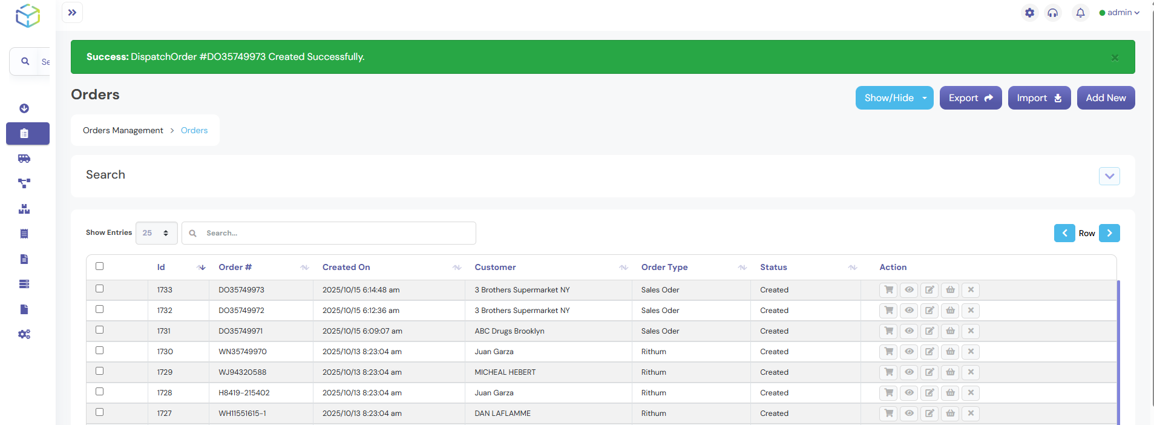Click the basket icon for order WN35749970

click(x=950, y=352)
